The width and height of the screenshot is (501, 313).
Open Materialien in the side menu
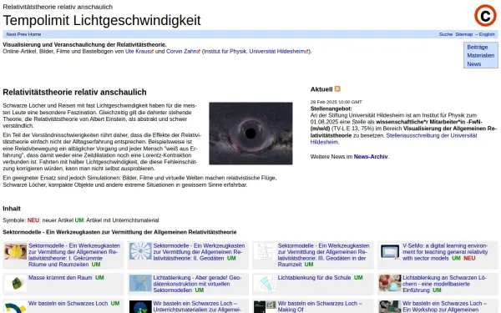481,55
